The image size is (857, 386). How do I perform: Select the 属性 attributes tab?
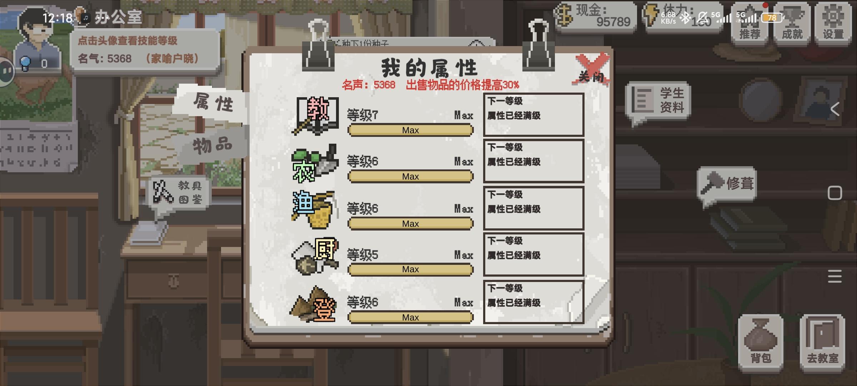pyautogui.click(x=213, y=103)
